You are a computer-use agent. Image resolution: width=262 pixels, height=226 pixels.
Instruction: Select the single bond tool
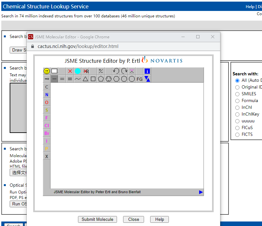point(54,79)
